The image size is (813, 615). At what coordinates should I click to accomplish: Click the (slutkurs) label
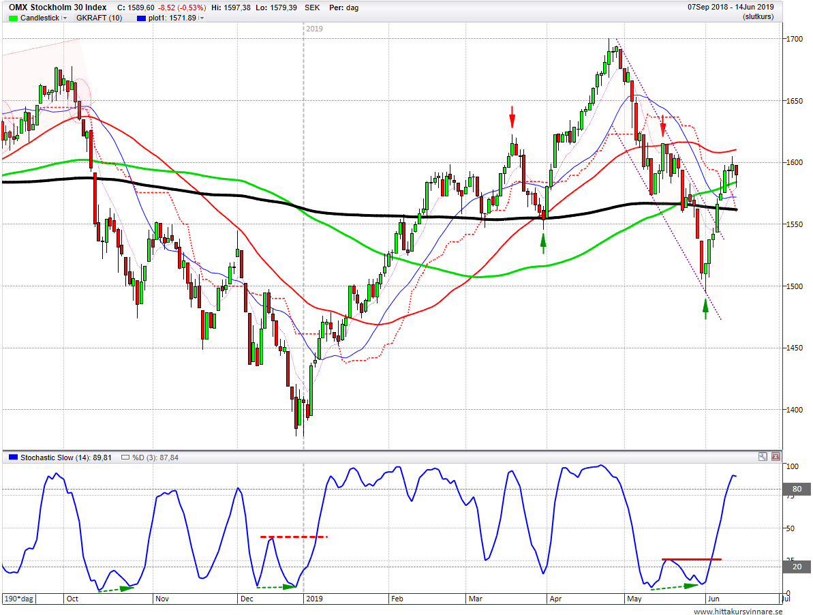point(758,16)
